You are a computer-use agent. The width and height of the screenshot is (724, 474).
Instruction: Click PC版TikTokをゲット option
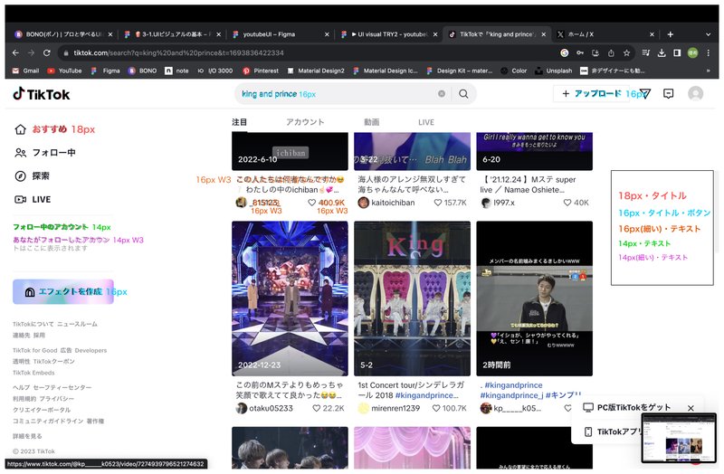[x=627, y=408]
